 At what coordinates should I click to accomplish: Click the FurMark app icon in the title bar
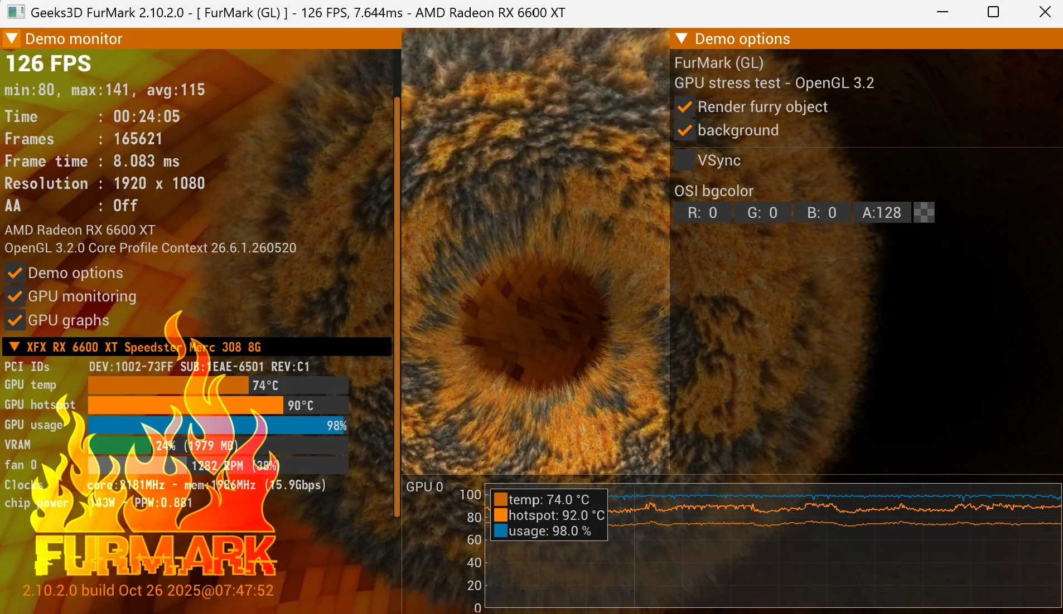click(16, 12)
